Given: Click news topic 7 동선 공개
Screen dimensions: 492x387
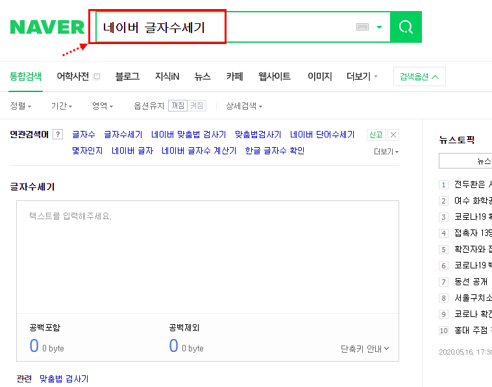Looking at the screenshot, I should point(471,282).
